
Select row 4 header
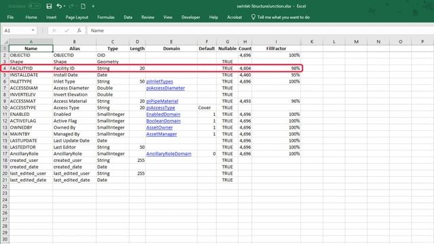click(x=5, y=68)
